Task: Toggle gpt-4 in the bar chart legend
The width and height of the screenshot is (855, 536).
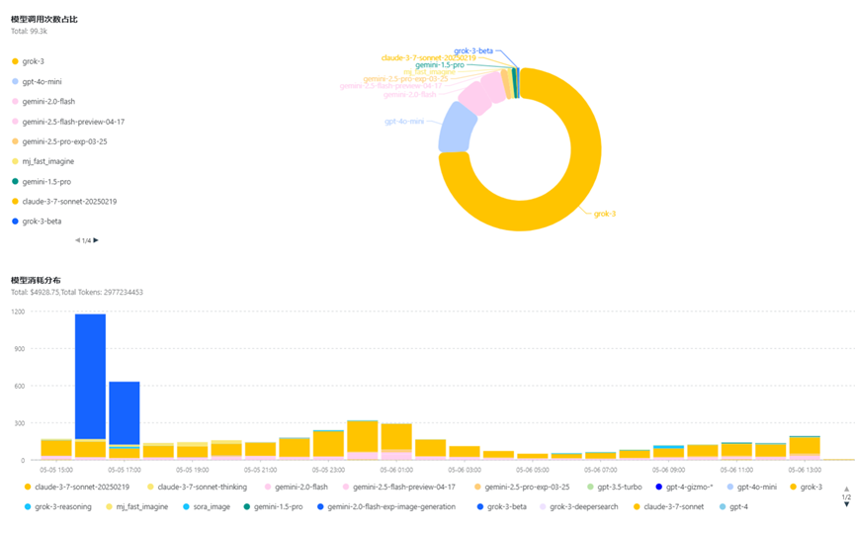Action: pos(734,507)
